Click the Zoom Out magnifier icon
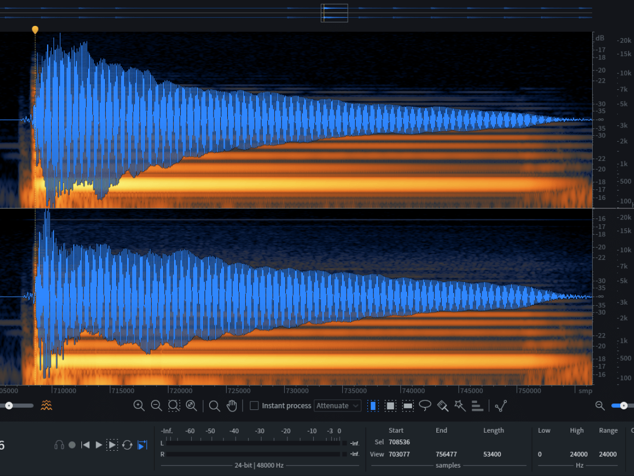Image resolution: width=634 pixels, height=476 pixels. [156, 405]
